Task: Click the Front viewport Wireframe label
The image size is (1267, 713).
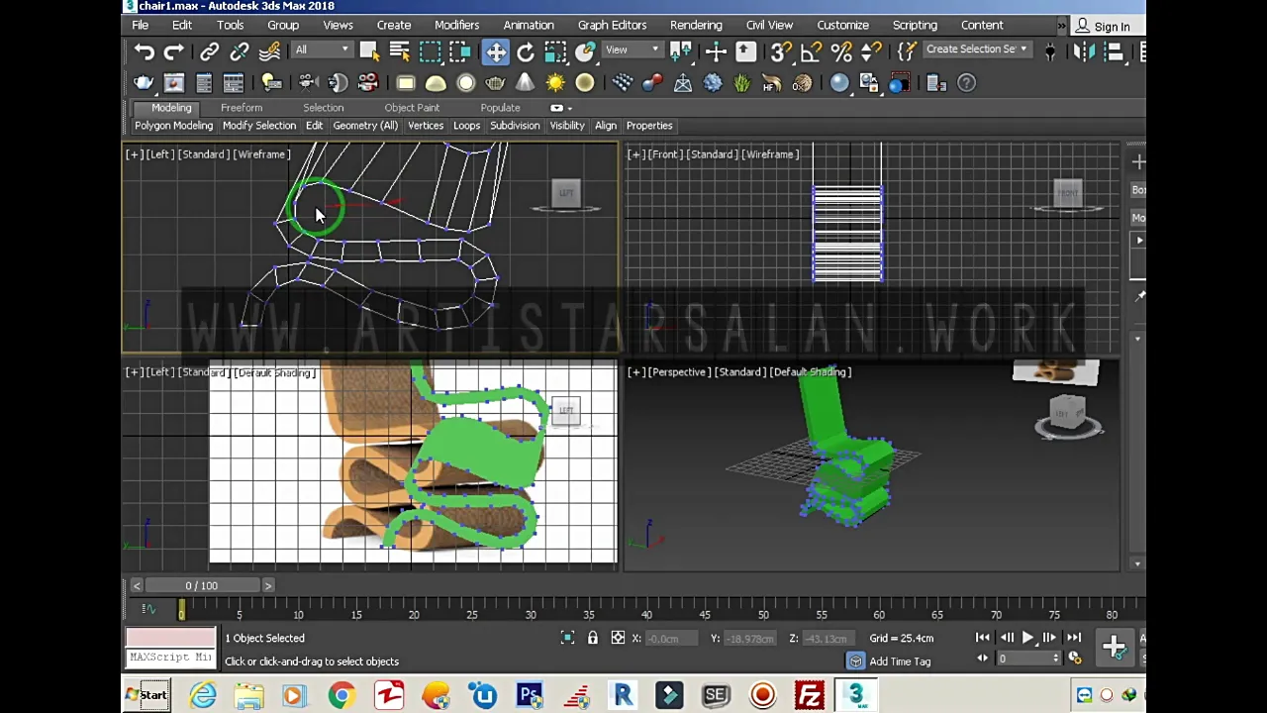Action: 770,154
